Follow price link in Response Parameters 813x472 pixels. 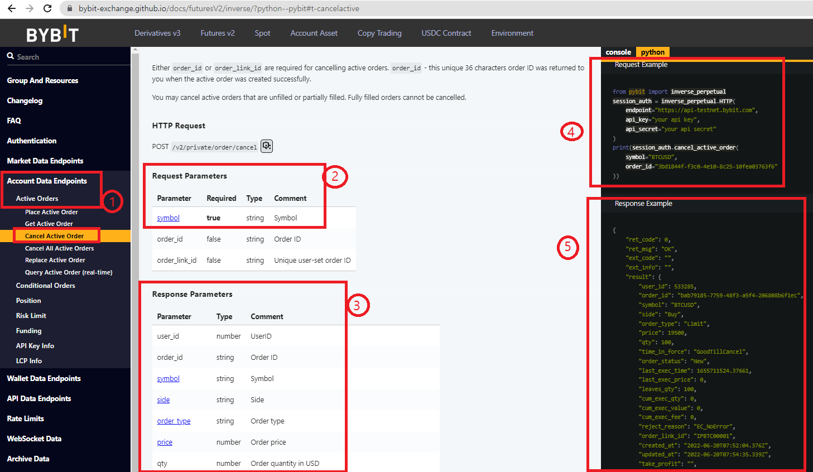[x=165, y=442]
